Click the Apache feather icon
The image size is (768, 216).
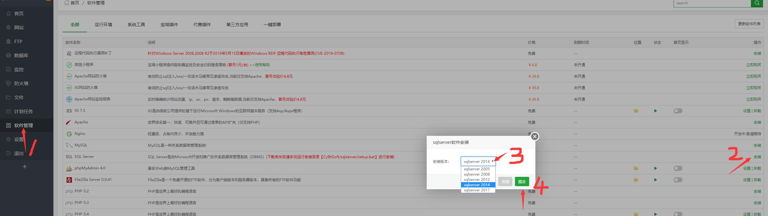[x=69, y=122]
